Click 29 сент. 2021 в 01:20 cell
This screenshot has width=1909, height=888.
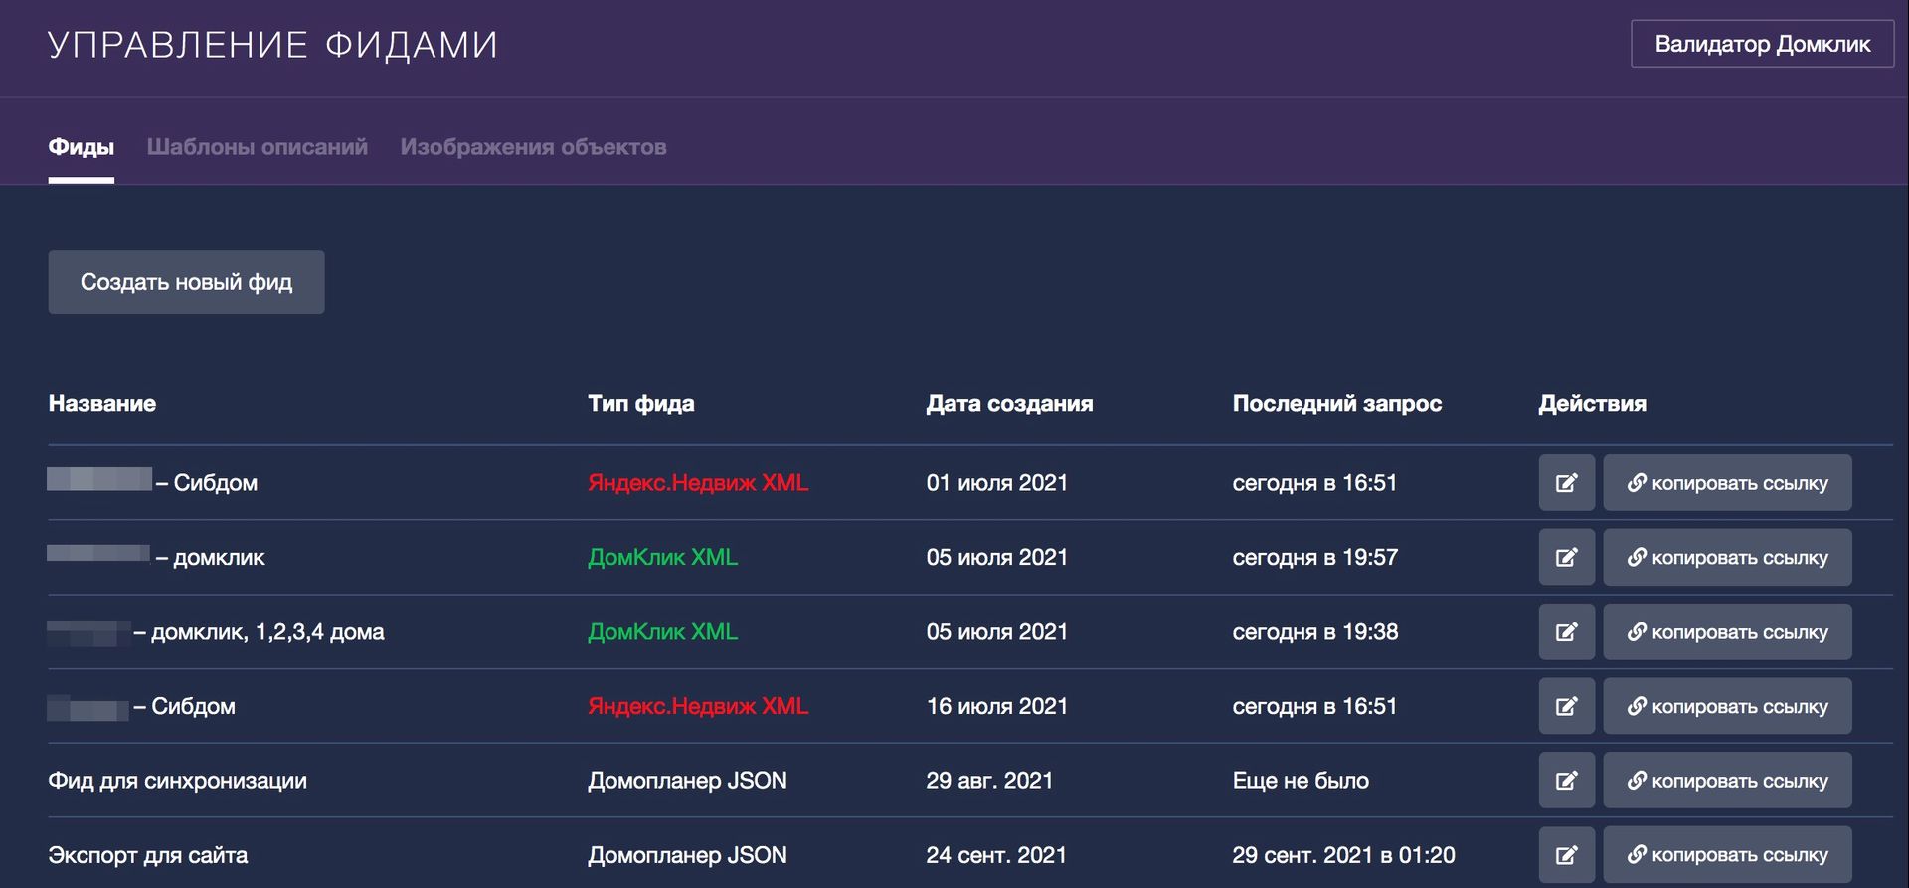point(1343,855)
